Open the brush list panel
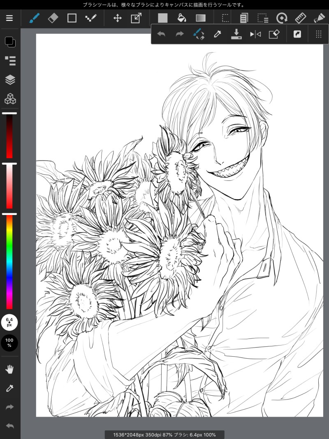 (x=10, y=61)
